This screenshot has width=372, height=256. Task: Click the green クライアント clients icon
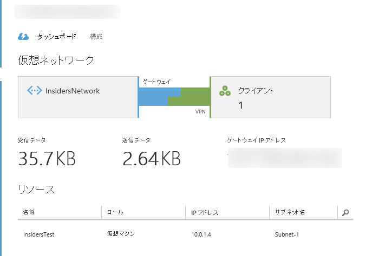(225, 91)
